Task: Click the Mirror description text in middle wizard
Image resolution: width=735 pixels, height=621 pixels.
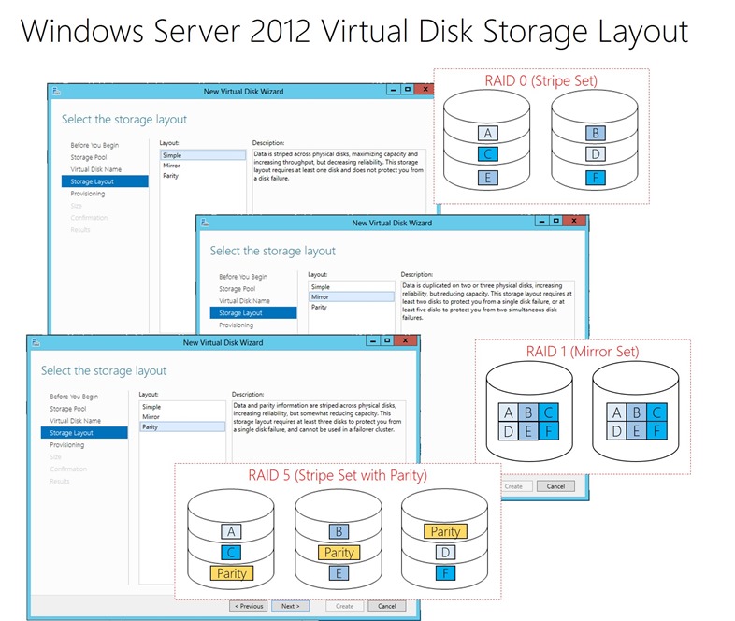Action: [486, 301]
